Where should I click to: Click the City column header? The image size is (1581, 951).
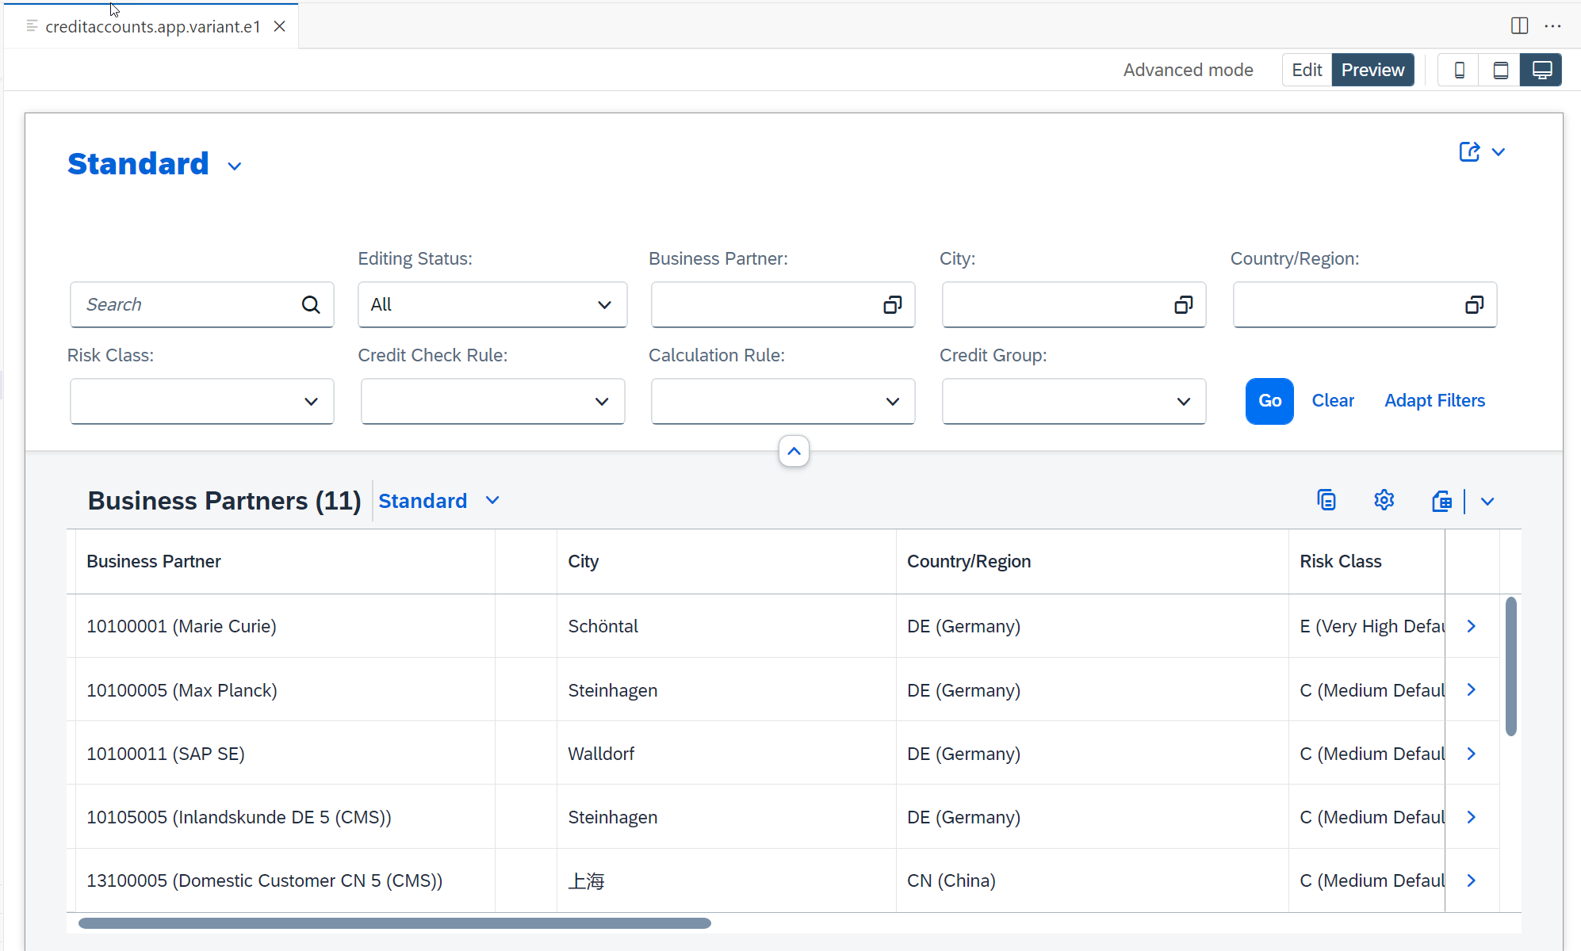726,561
